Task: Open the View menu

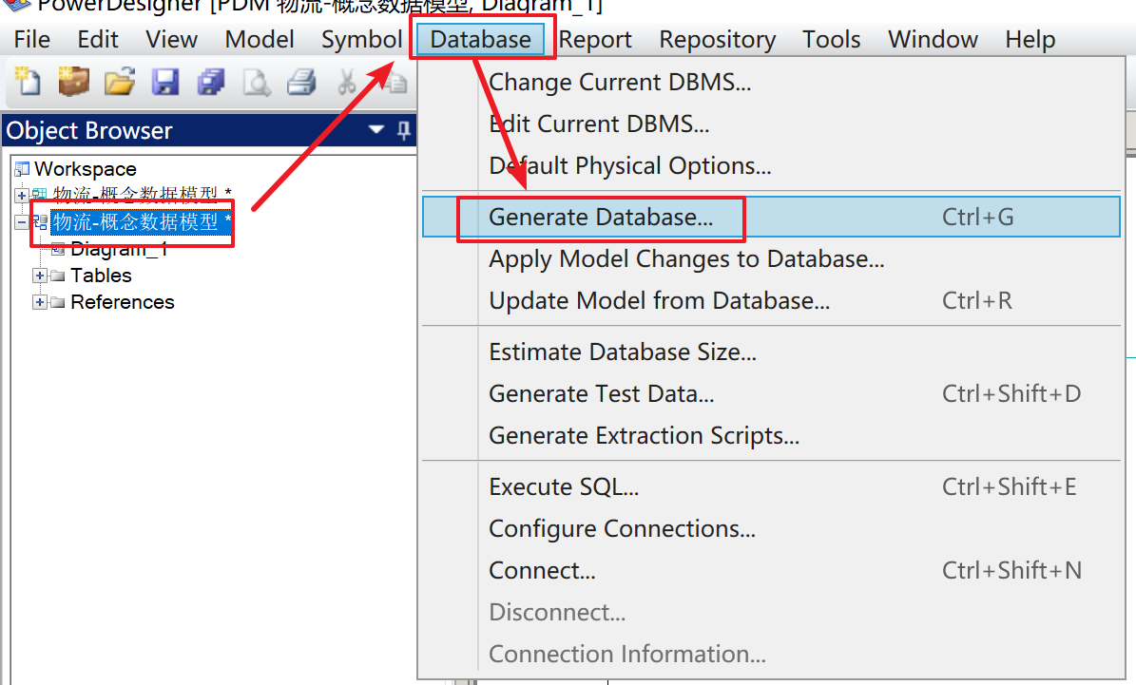Action: tap(171, 39)
